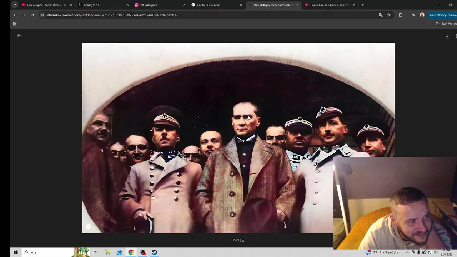Click the colorized group photo
The height and width of the screenshot is (257, 457).
click(238, 138)
